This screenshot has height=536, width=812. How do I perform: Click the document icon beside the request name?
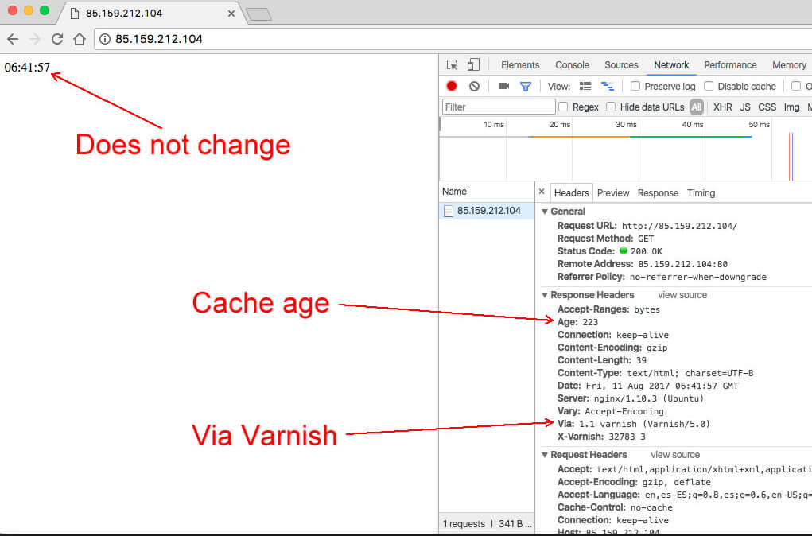tap(449, 211)
